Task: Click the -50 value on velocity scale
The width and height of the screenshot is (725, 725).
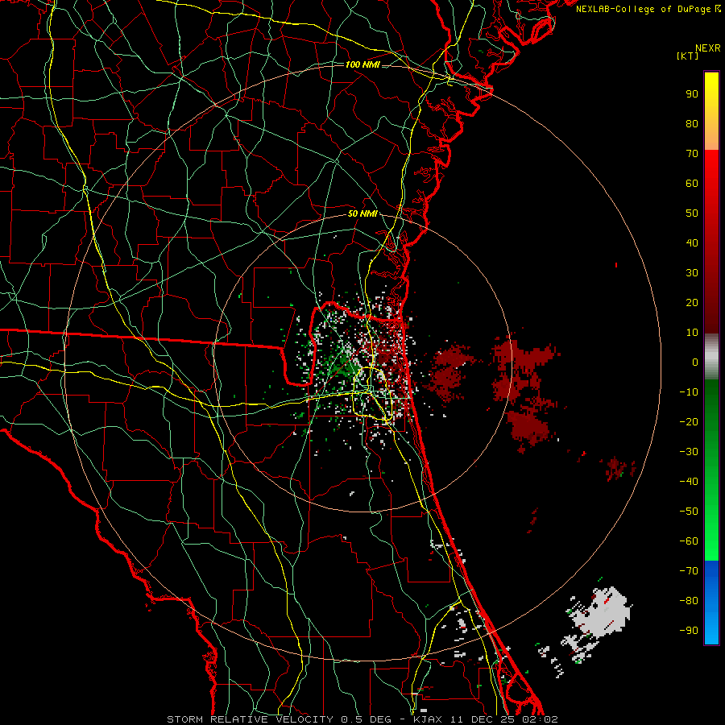Action: (x=689, y=512)
